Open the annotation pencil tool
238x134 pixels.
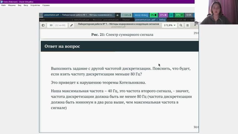tap(71, 25)
